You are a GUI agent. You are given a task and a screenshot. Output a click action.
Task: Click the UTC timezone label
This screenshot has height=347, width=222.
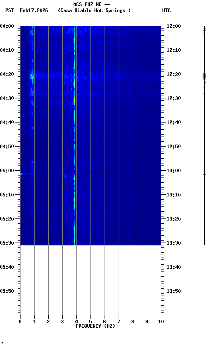coord(166,10)
